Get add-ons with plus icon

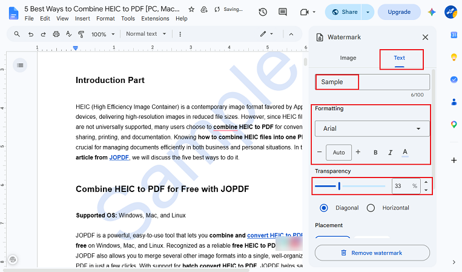pyautogui.click(x=454, y=161)
